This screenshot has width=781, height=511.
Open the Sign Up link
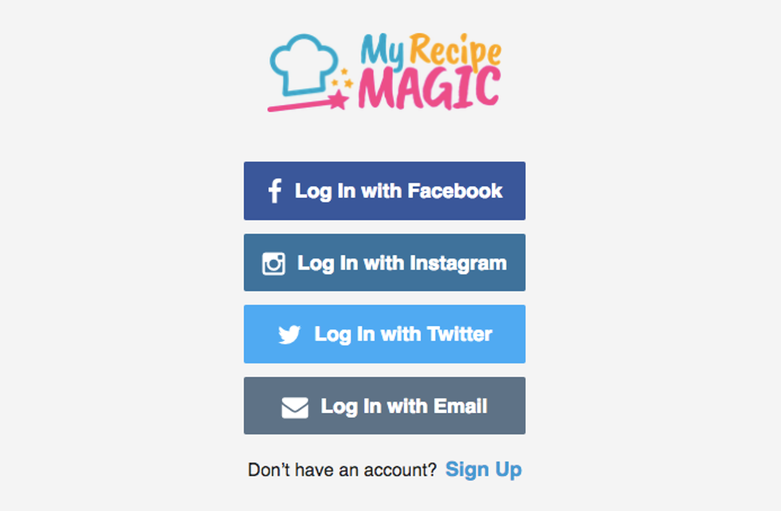click(x=484, y=470)
